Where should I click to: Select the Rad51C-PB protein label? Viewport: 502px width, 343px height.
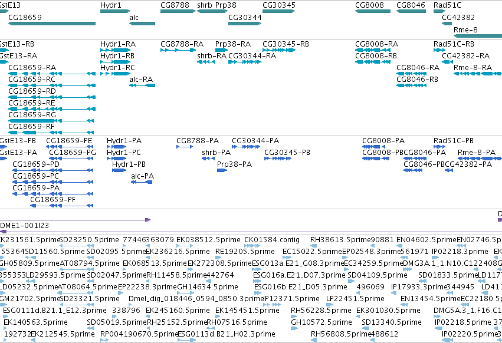454,141
